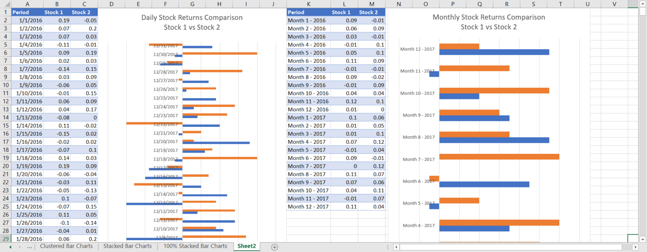Click the New Sheet plus icon
The height and width of the screenshot is (252, 647).
pyautogui.click(x=274, y=247)
